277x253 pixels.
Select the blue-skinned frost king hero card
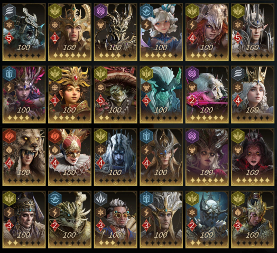pyautogui.click(x=116, y=157)
